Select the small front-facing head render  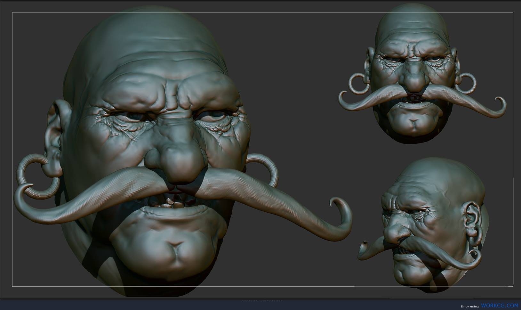(x=422, y=74)
